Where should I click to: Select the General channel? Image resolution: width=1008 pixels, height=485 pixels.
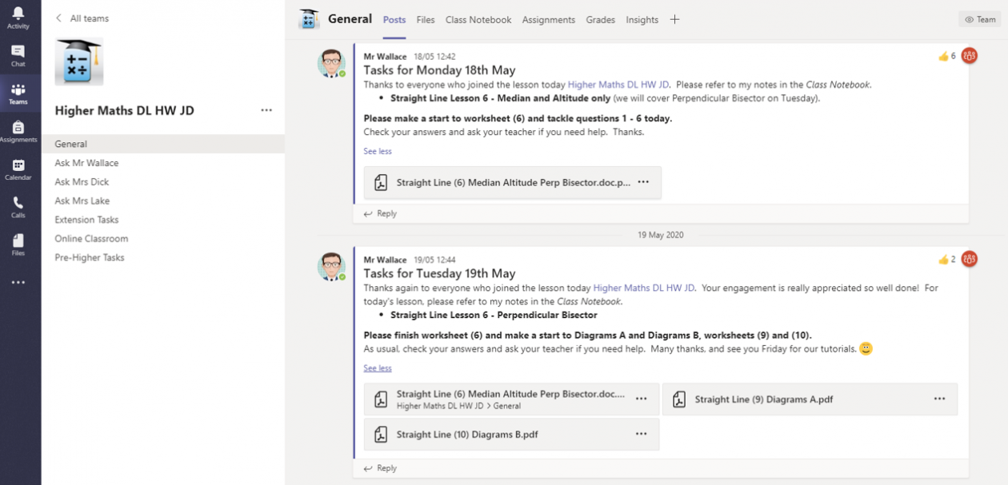point(163,144)
